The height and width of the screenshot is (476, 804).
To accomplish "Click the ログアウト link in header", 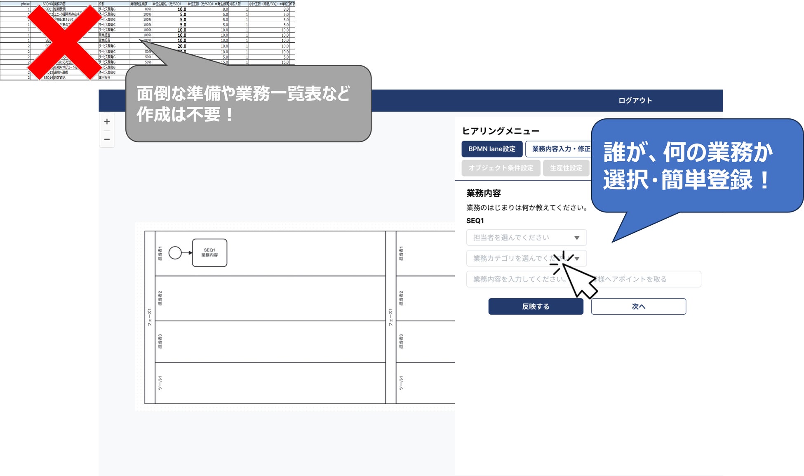I will [635, 101].
